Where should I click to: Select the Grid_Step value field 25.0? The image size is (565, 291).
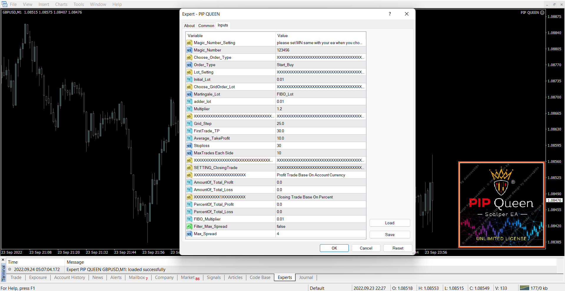click(x=320, y=124)
